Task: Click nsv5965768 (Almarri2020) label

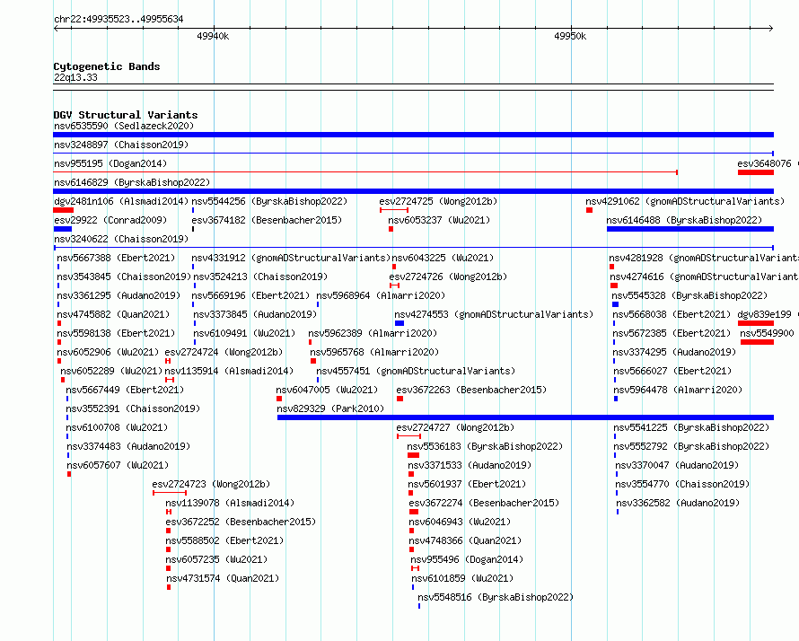Action: tap(374, 352)
